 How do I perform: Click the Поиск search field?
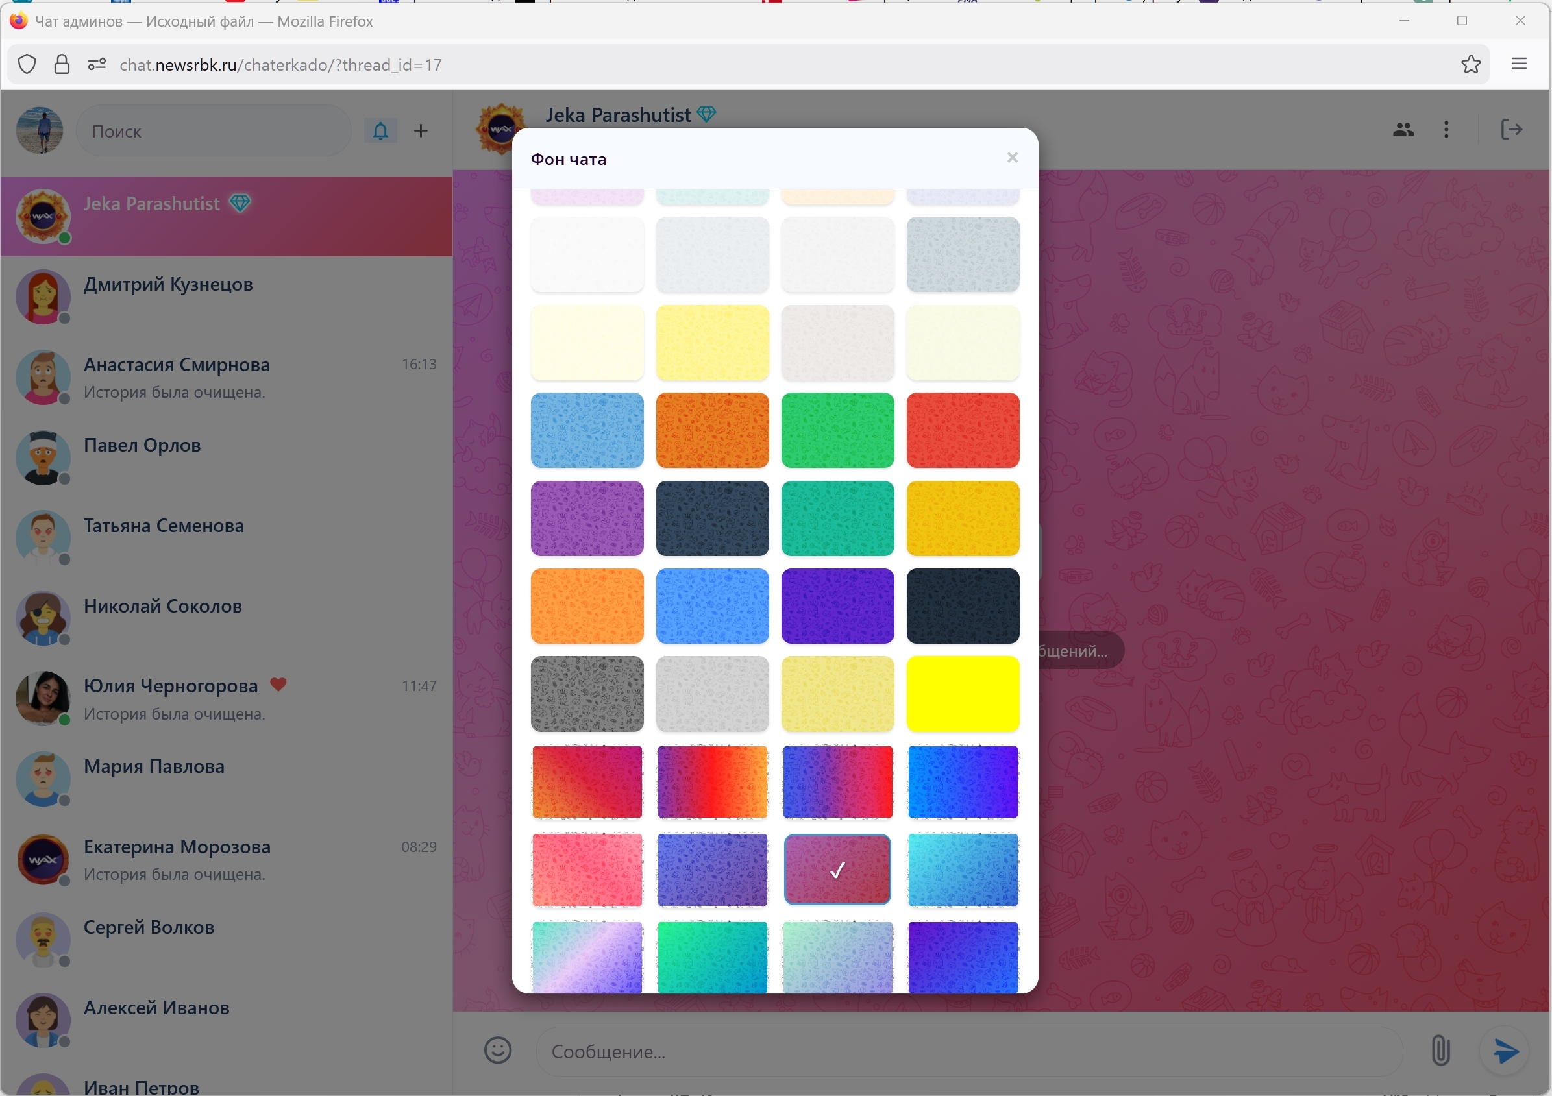coord(213,130)
